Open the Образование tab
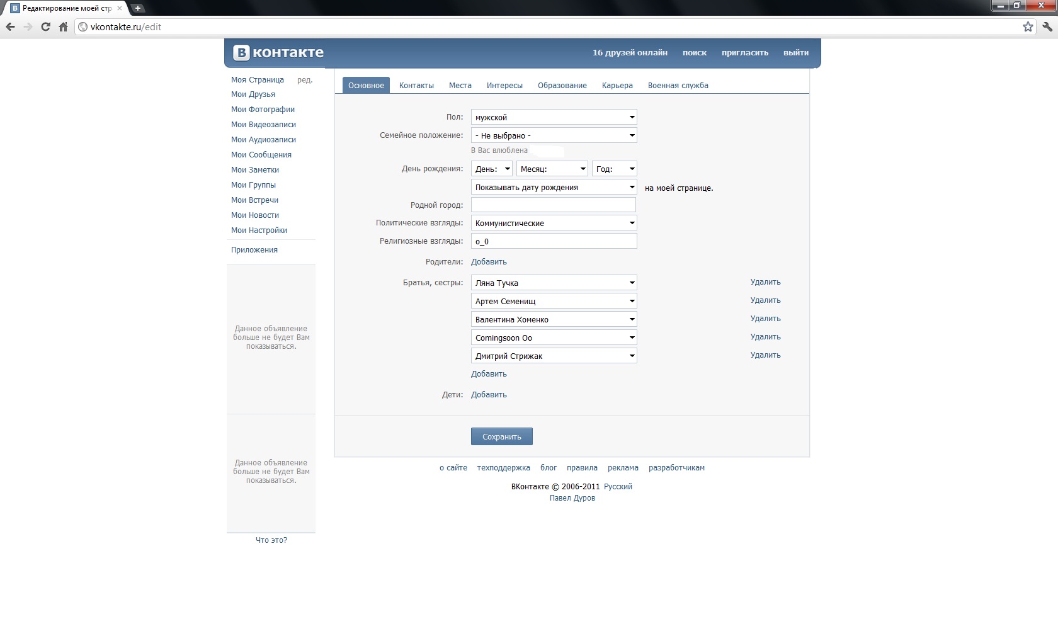 [562, 86]
